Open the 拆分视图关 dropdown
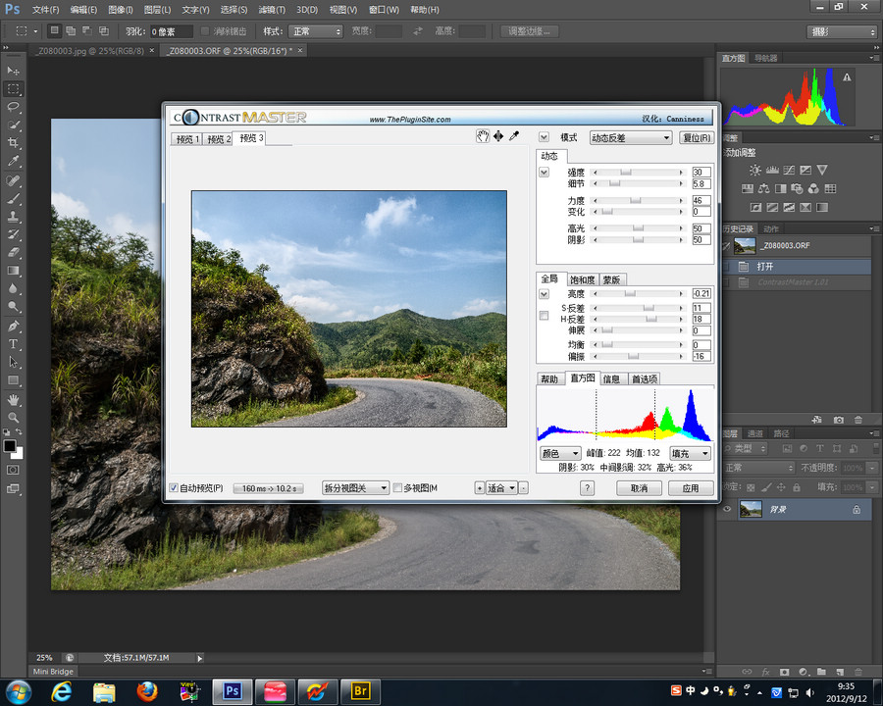The height and width of the screenshot is (706, 883). point(355,488)
